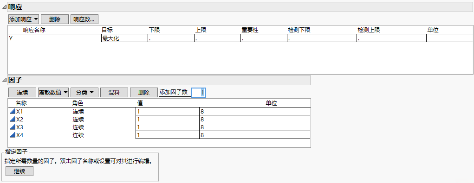Click the 继续 button
This screenshot has width=474, height=183.
(x=19, y=171)
